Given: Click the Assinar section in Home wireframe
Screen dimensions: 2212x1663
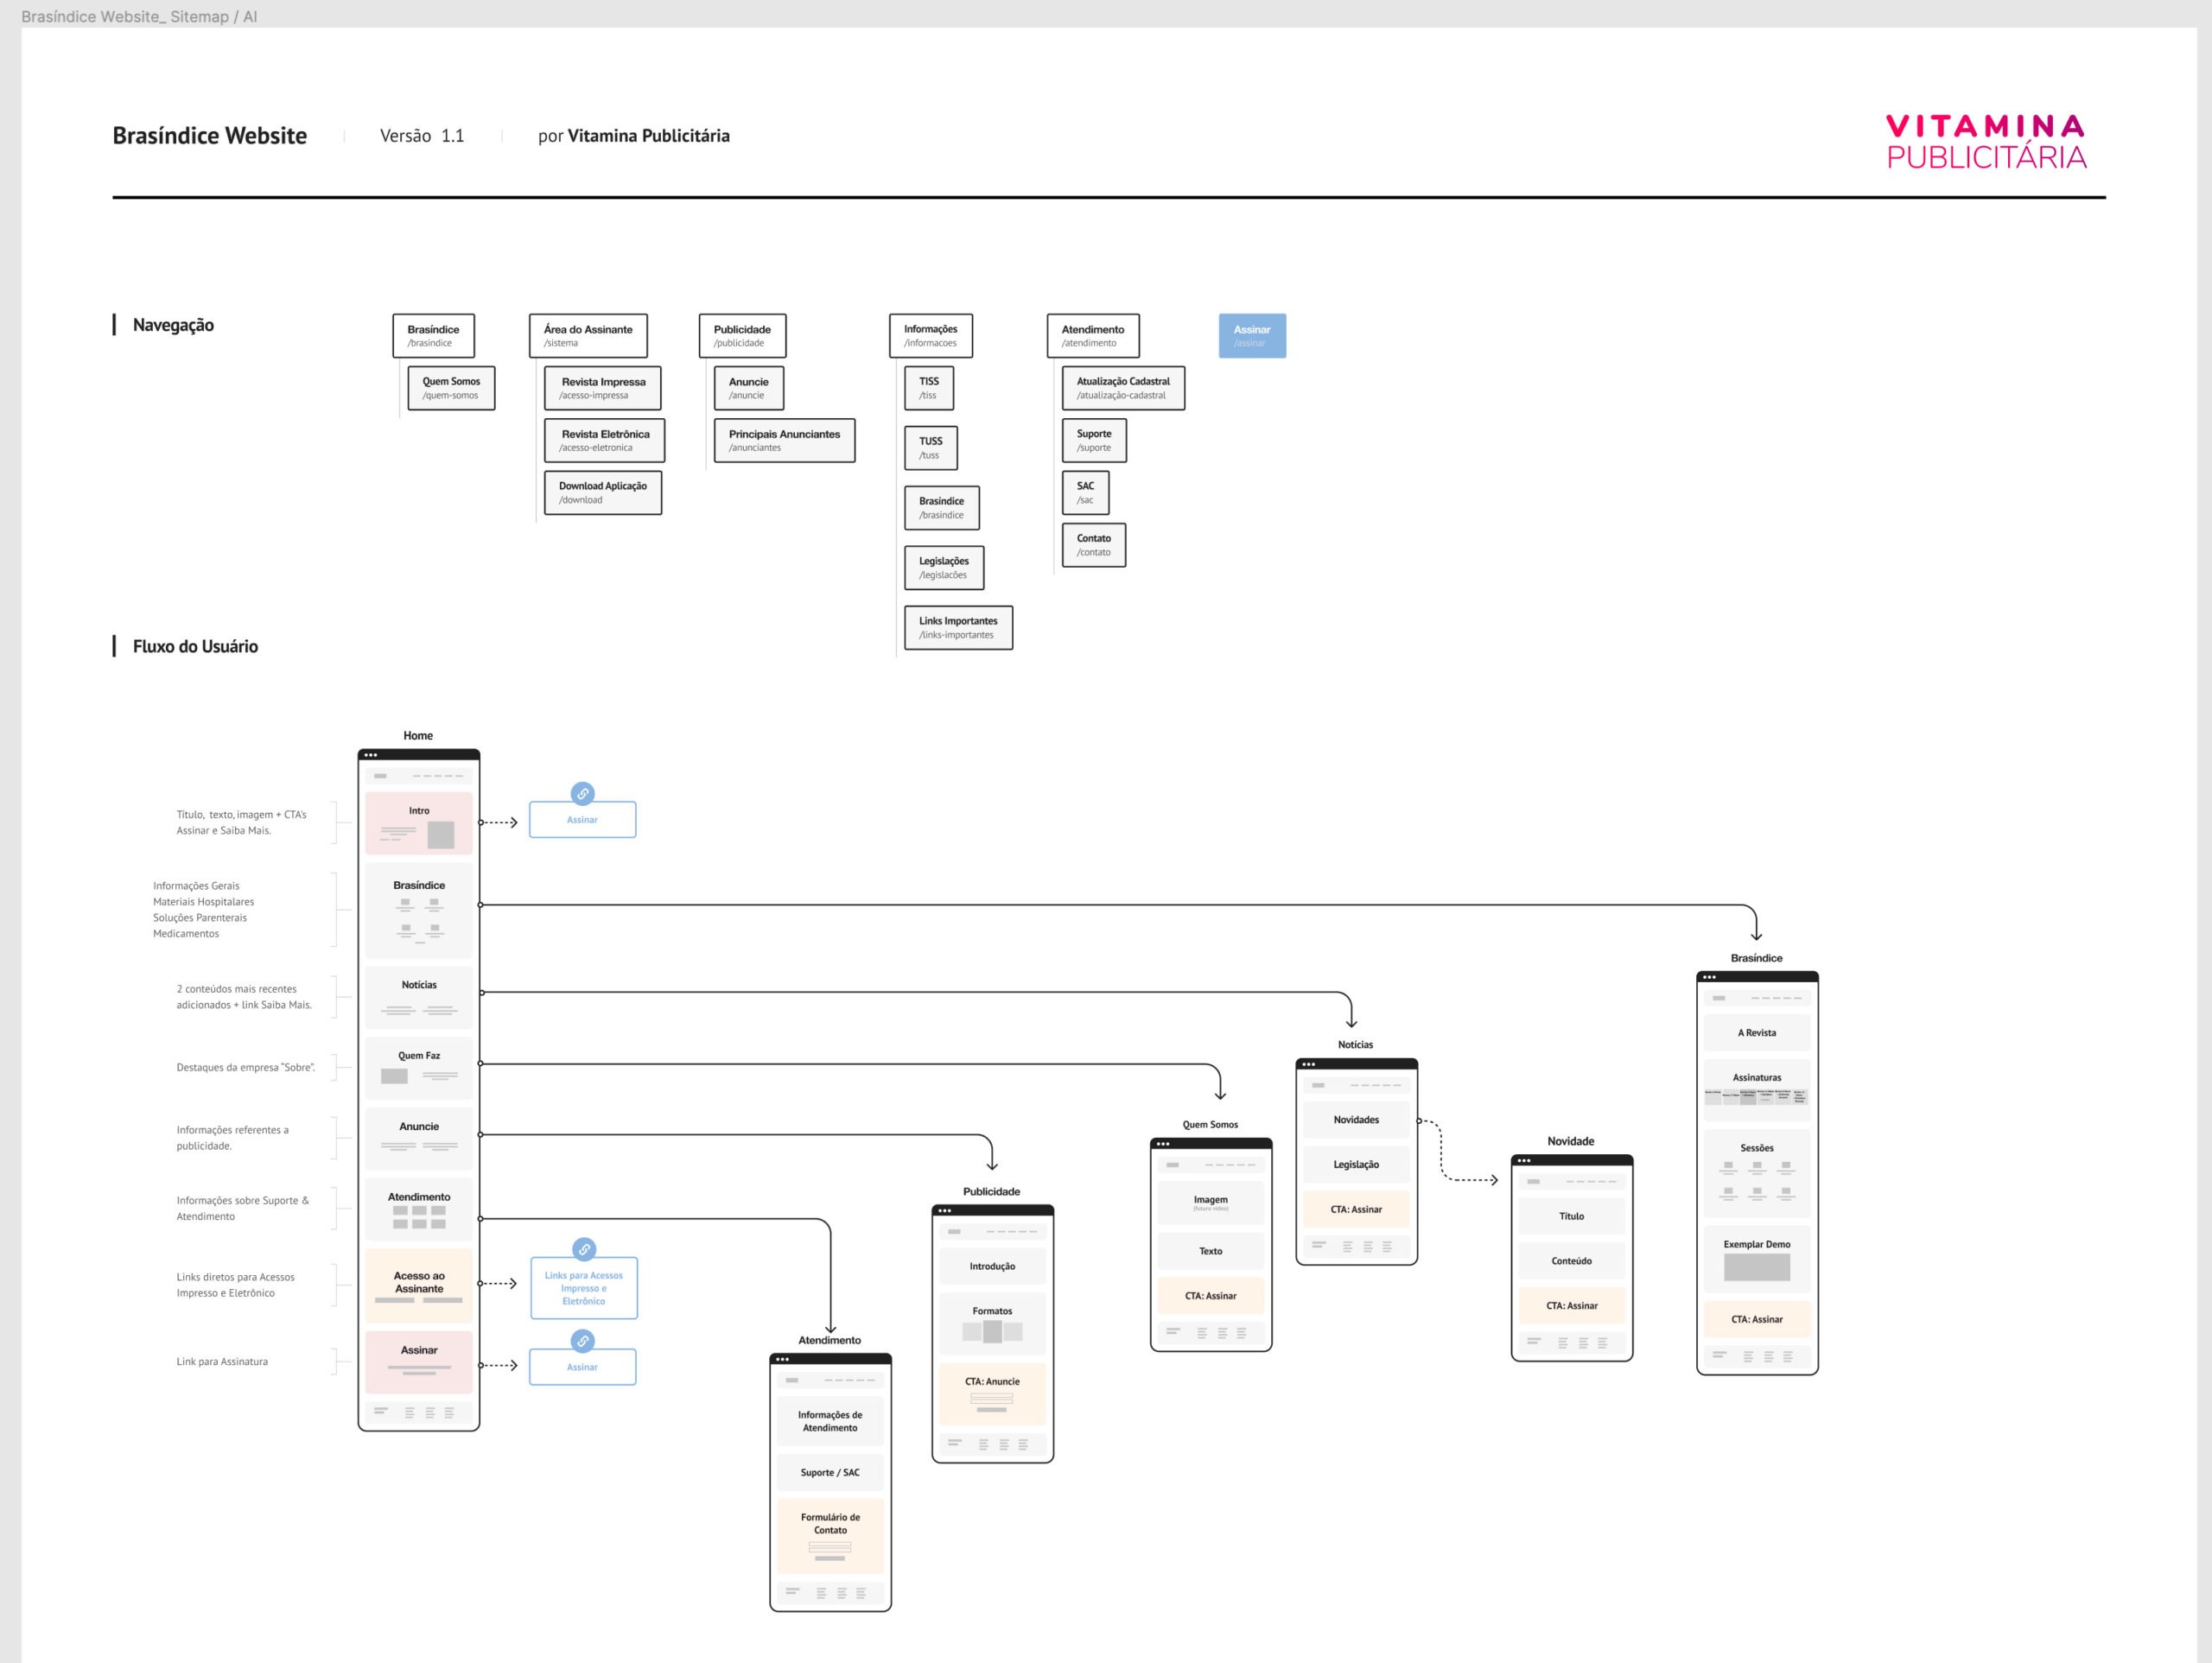Looking at the screenshot, I should coord(419,1362).
